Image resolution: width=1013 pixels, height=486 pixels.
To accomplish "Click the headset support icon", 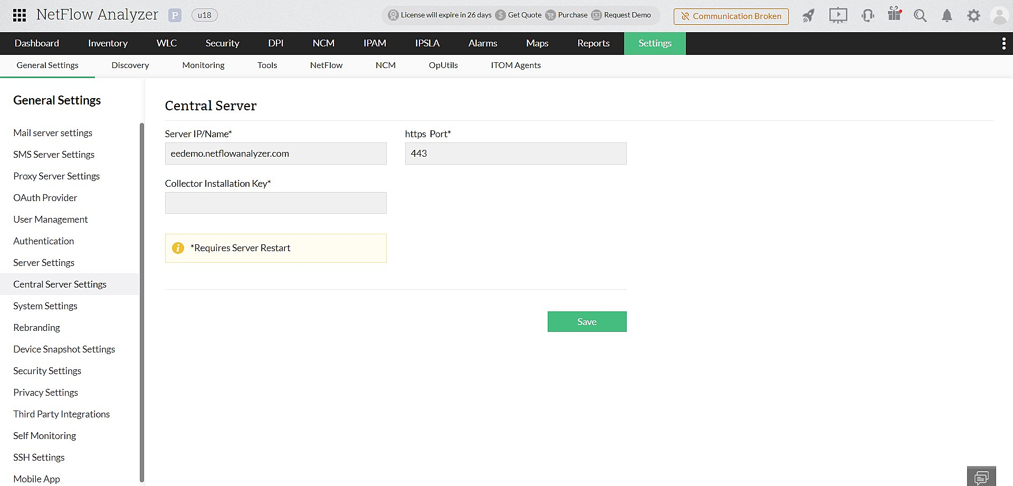I will point(867,16).
